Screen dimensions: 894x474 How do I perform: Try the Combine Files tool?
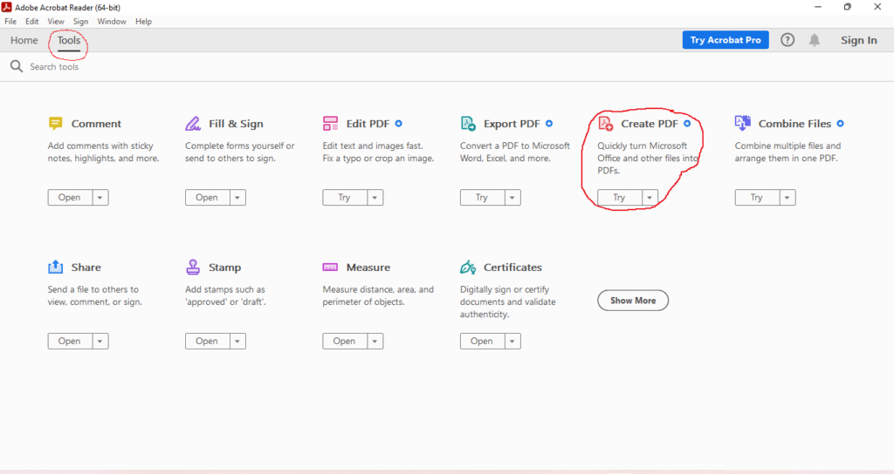point(757,198)
